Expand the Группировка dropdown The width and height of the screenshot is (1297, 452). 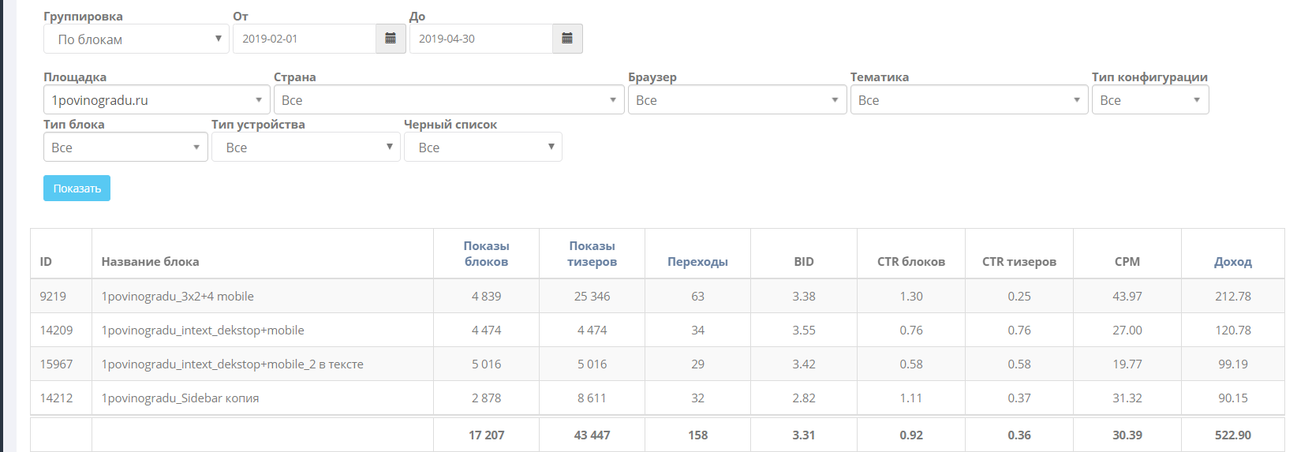[136, 39]
